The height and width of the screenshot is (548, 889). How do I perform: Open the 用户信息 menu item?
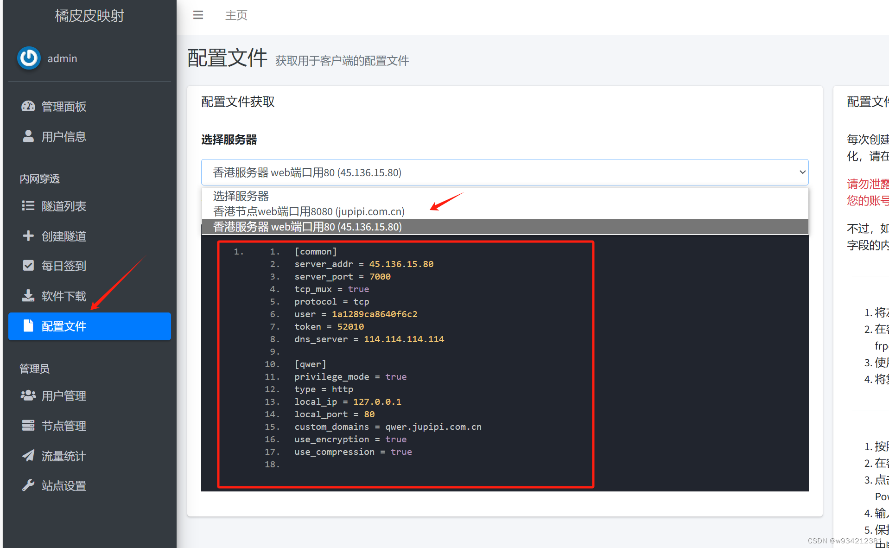click(89, 136)
